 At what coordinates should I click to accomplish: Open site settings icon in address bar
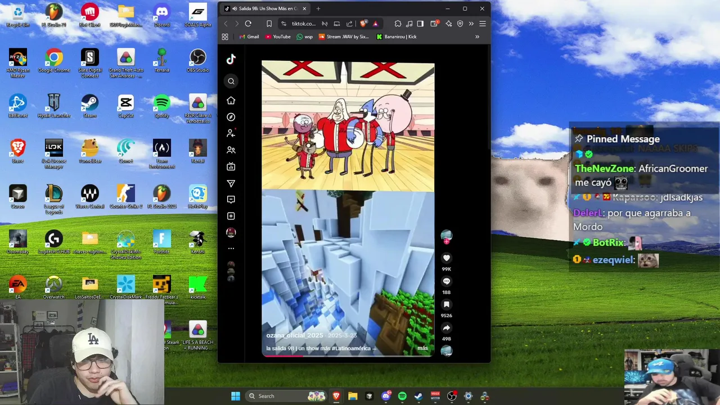pyautogui.click(x=283, y=24)
